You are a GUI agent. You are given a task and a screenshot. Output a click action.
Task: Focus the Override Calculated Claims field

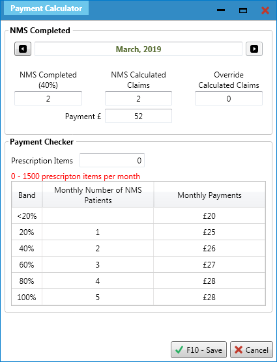(x=229, y=98)
